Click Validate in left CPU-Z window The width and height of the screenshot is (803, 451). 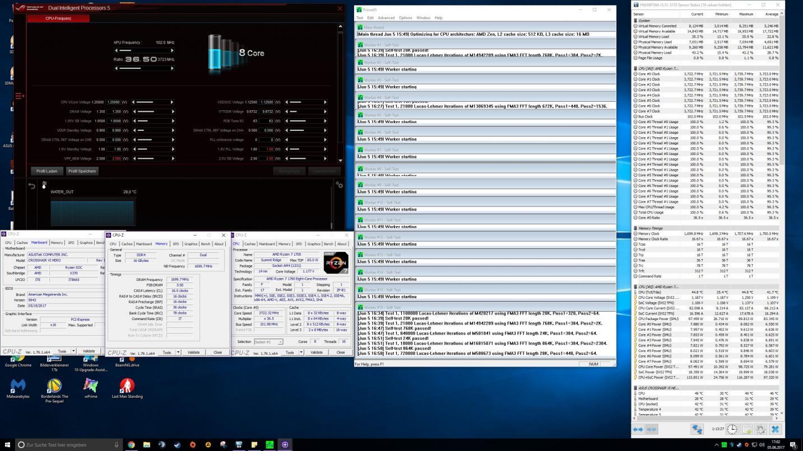[x=89, y=351]
